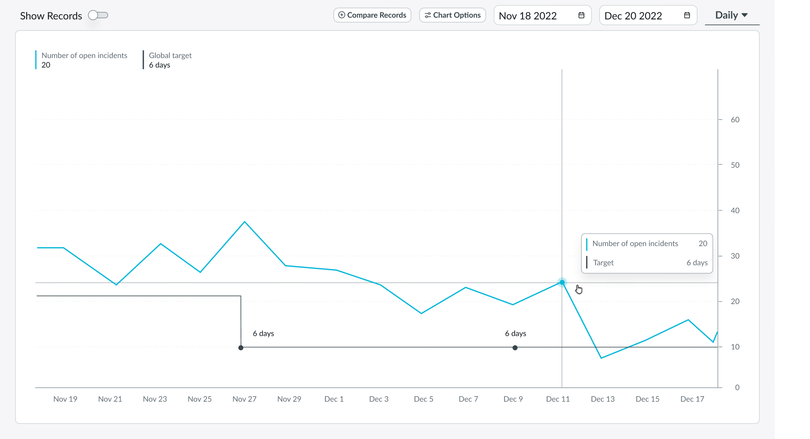This screenshot has height=439, width=810.
Task: Click the plus icon beside Compare Records
Action: point(341,15)
